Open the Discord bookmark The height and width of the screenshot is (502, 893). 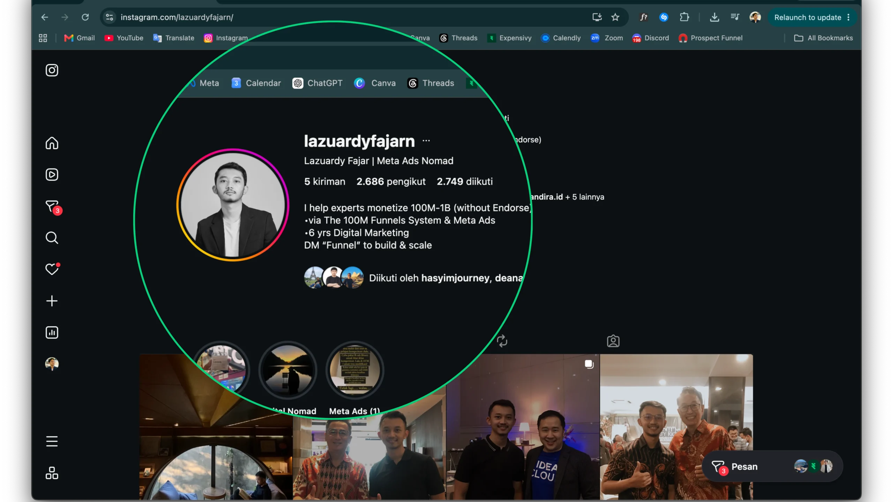click(x=651, y=38)
